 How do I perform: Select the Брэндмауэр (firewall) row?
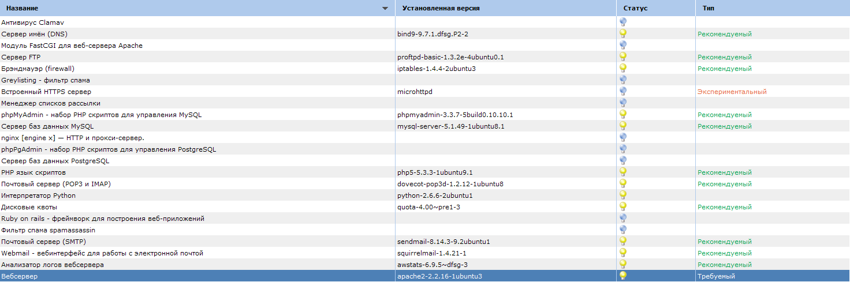425,68
